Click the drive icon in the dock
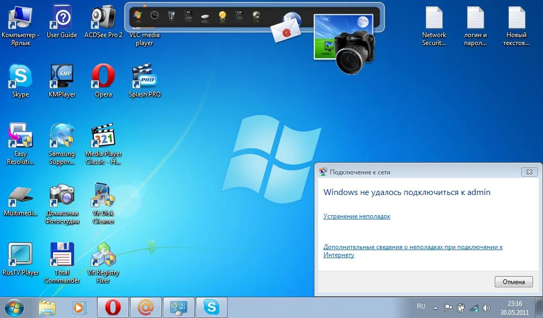This screenshot has height=318, width=543. [205, 16]
